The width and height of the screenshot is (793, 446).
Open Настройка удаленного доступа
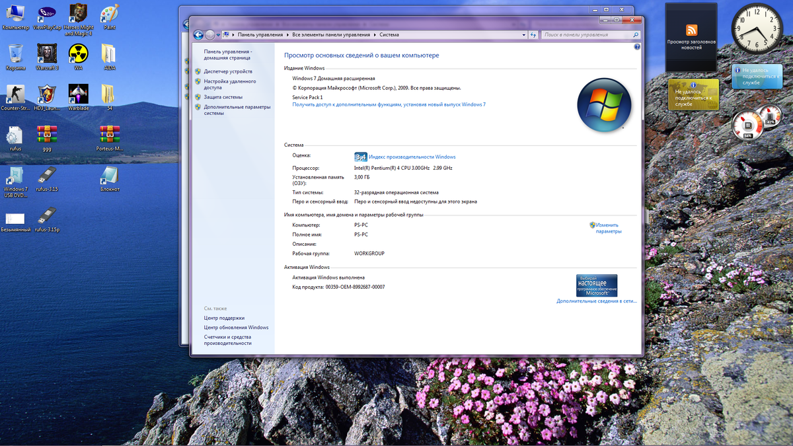pos(230,84)
